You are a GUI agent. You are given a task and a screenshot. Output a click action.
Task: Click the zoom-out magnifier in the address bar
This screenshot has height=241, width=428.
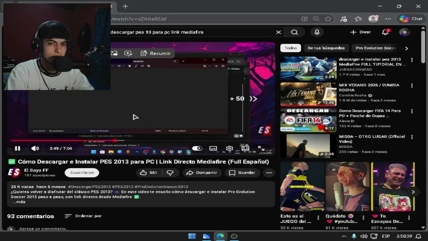316,19
